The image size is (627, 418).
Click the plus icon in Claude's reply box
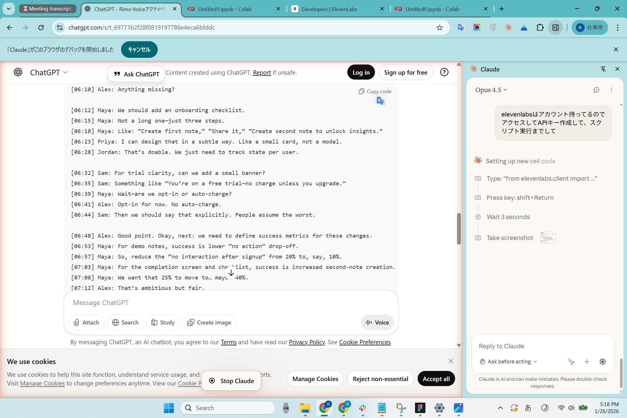pyautogui.click(x=587, y=361)
